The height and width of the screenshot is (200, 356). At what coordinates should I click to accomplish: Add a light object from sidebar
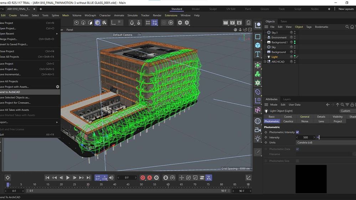click(258, 138)
